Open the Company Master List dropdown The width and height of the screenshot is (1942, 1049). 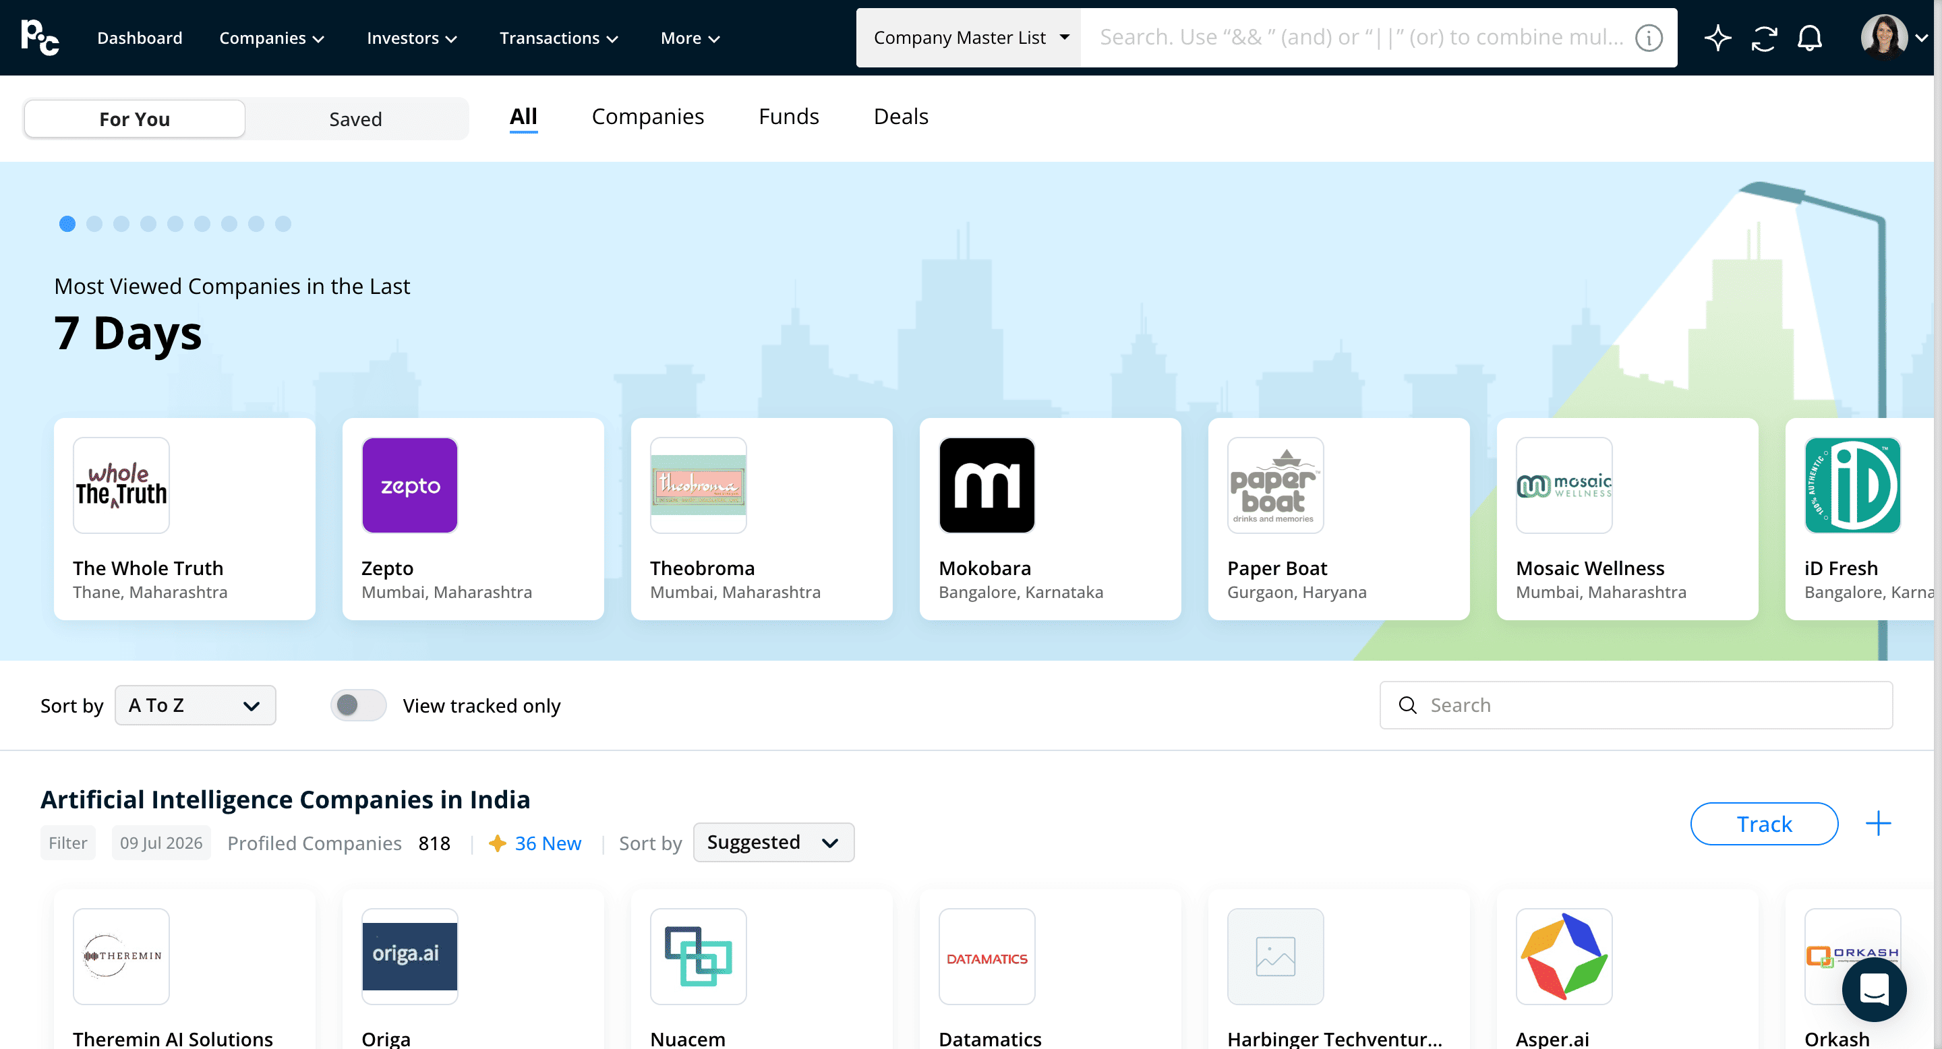pyautogui.click(x=969, y=38)
